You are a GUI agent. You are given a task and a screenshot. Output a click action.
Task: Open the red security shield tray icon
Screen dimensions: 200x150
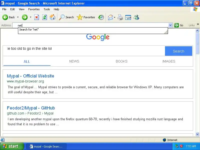(181, 146)
